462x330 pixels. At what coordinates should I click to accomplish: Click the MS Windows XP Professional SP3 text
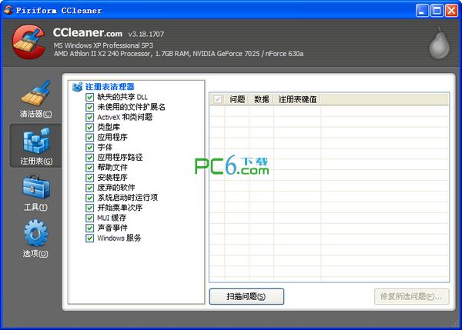(103, 45)
